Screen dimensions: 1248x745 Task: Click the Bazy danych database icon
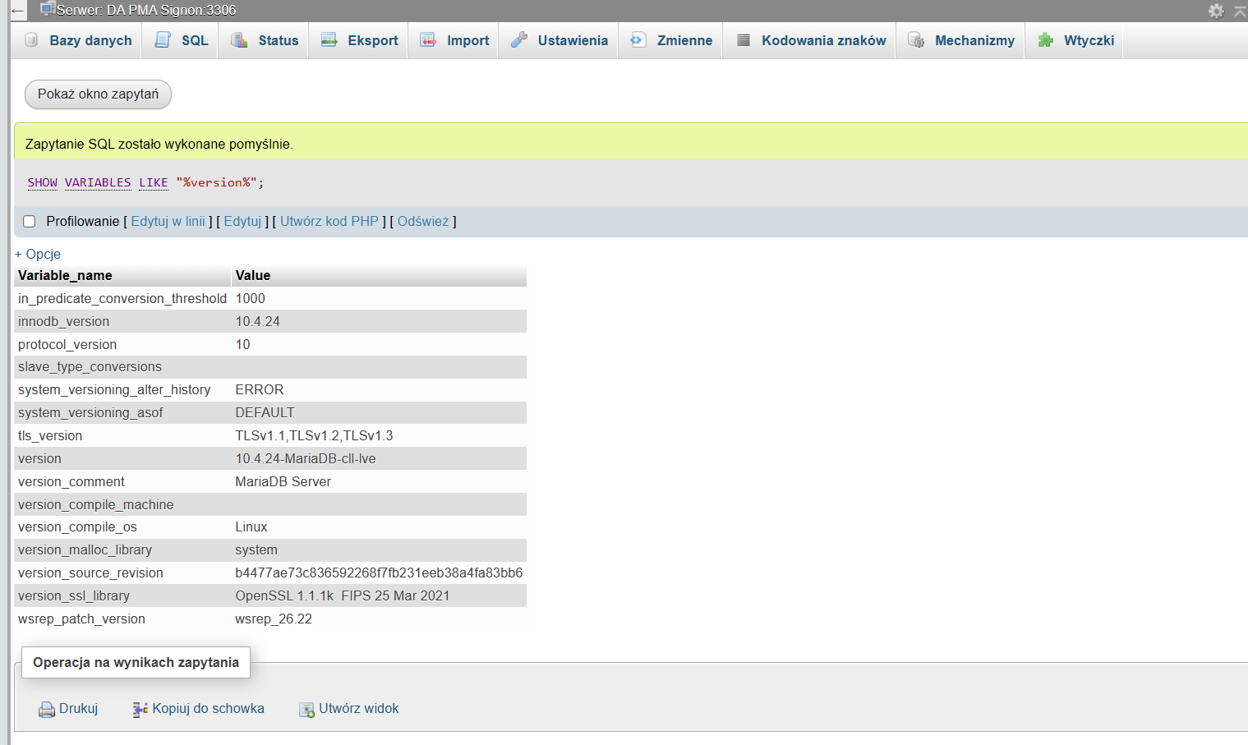tap(31, 40)
